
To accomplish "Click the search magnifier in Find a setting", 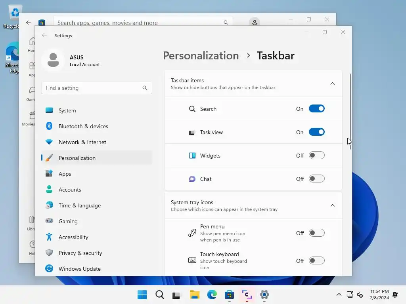I will (x=144, y=88).
